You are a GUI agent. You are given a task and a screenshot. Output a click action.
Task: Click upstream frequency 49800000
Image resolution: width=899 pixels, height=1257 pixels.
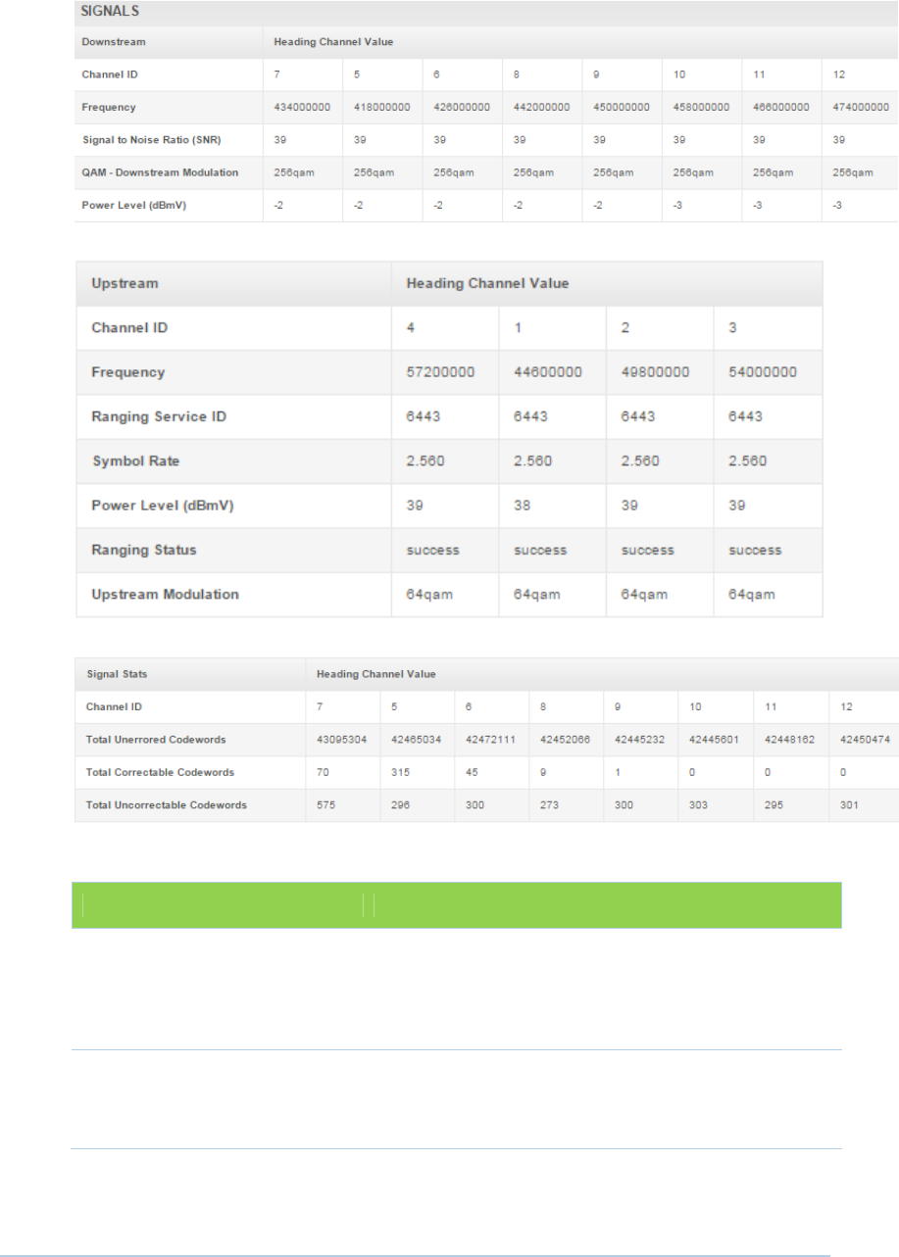656,372
